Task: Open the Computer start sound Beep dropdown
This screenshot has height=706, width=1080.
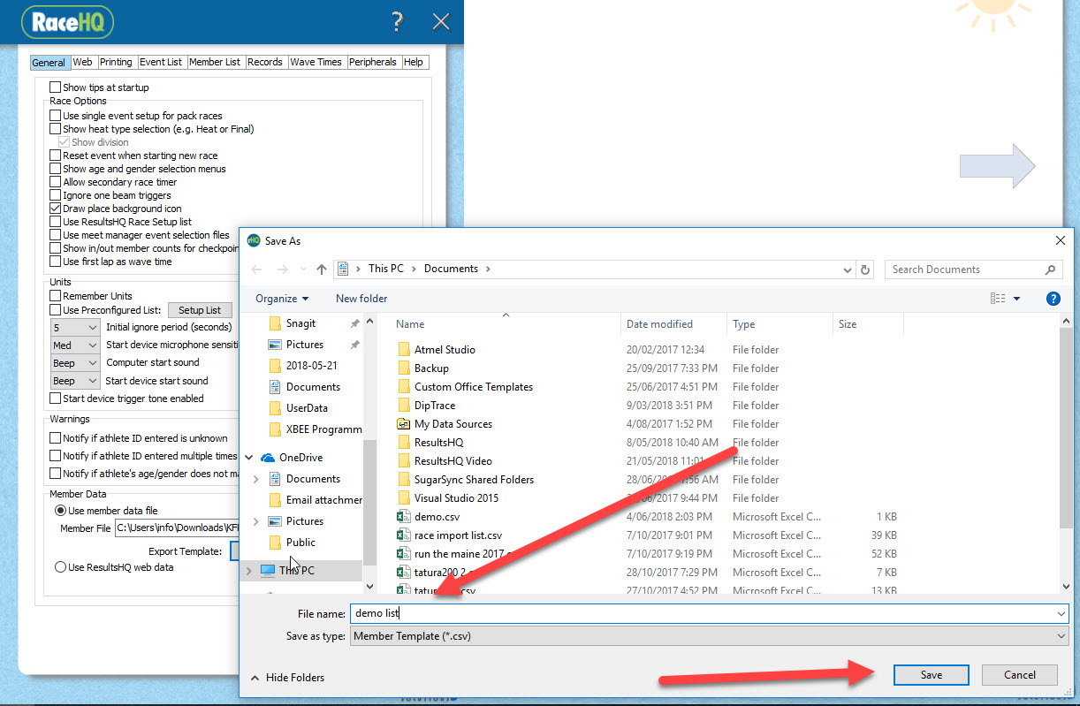Action: 75,363
